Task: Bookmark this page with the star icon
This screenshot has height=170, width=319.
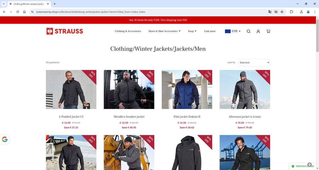Action: [282, 12]
